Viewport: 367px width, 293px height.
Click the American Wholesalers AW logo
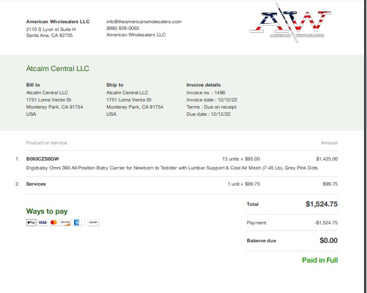pos(290,23)
